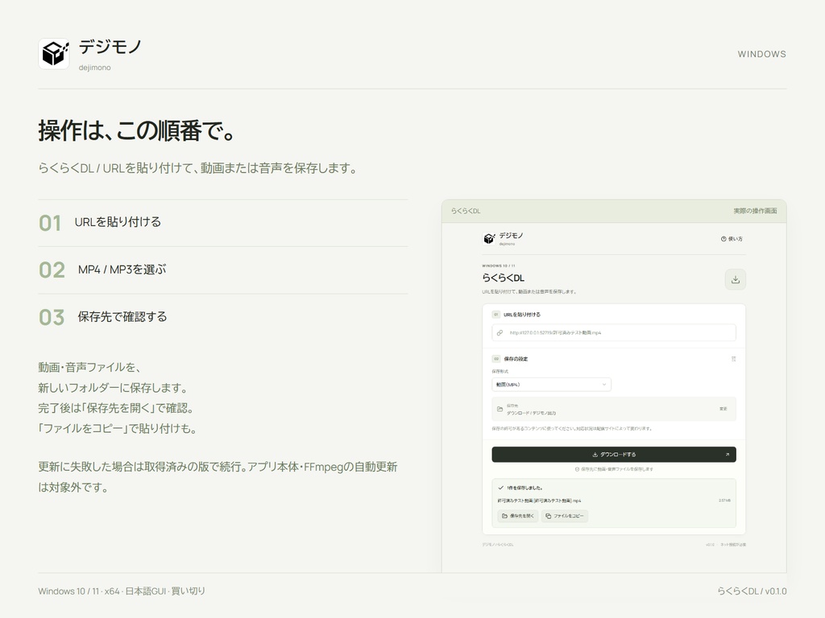Image resolution: width=825 pixels, height=618 pixels.
Task: Click step 02 MP4 / MP3を選ぶ
Action: (x=222, y=270)
